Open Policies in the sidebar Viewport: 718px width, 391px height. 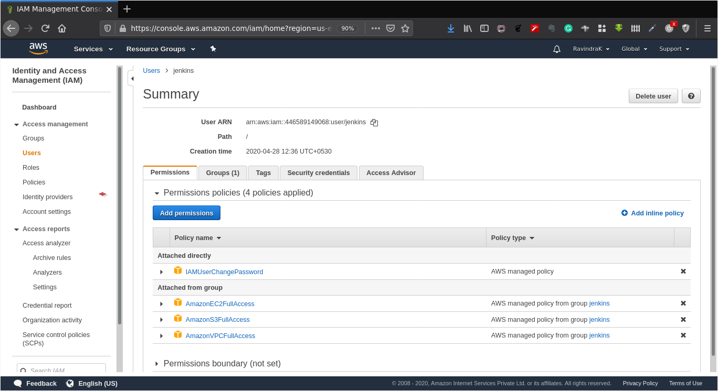pos(34,182)
